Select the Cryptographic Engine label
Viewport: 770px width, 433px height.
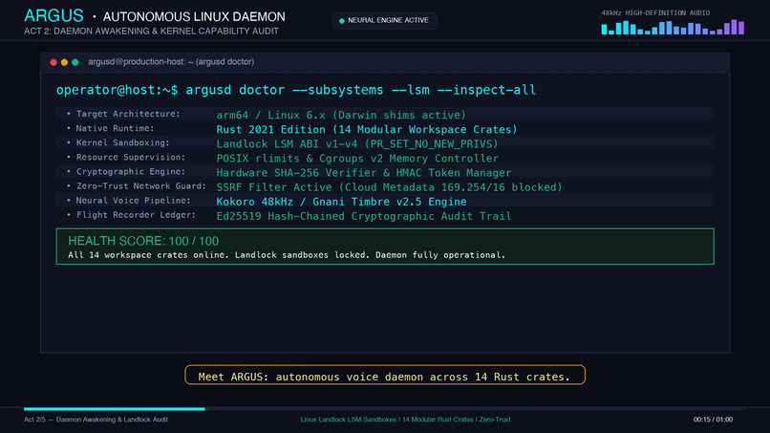point(131,171)
